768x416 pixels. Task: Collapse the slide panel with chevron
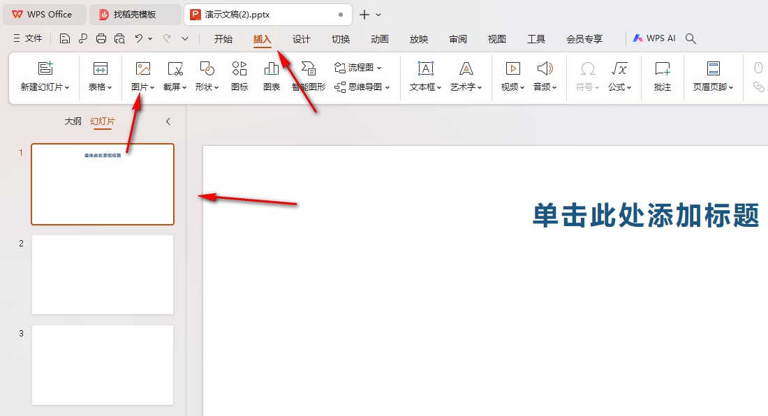click(168, 121)
